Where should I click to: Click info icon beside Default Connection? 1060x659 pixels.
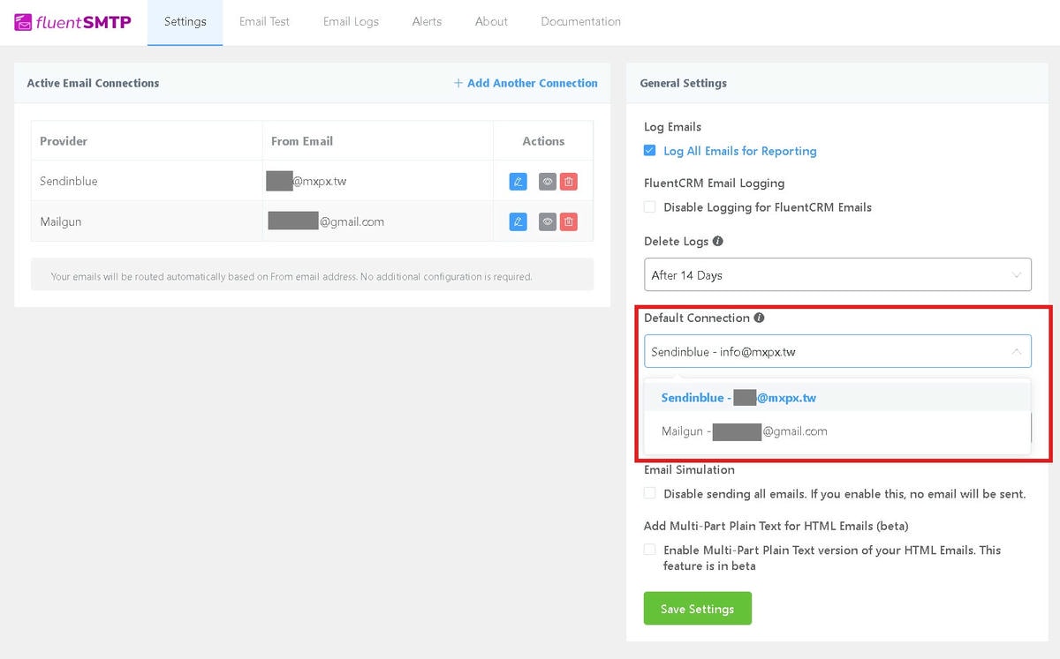[759, 318]
